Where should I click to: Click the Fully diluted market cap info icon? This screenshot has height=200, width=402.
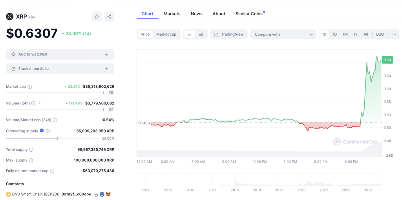point(52,171)
